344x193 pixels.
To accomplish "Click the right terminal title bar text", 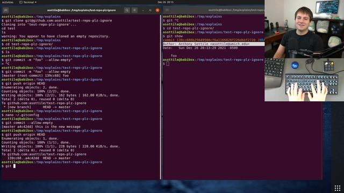I will point(236,10).
